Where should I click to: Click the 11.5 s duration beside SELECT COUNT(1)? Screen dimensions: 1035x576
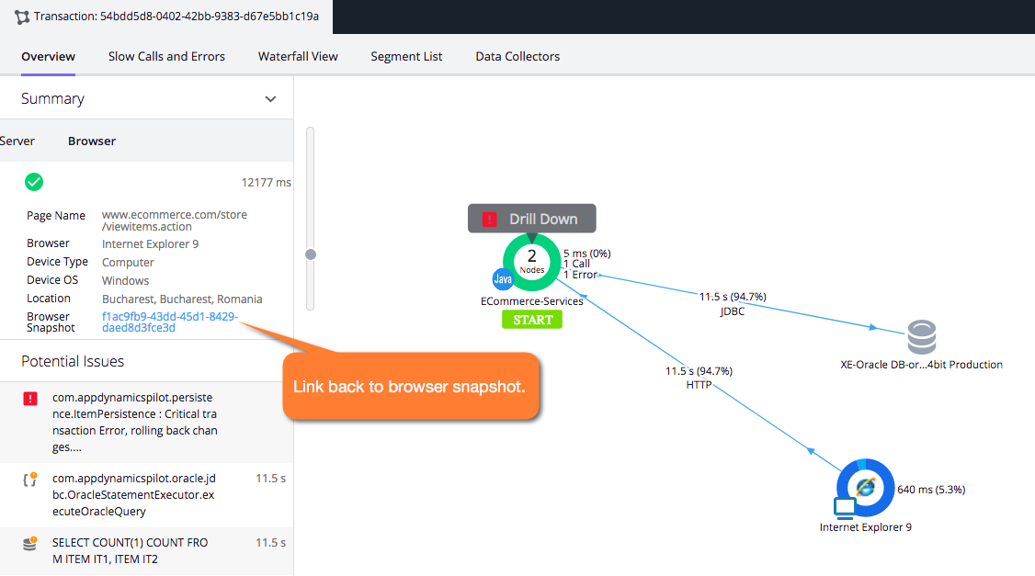[x=270, y=543]
